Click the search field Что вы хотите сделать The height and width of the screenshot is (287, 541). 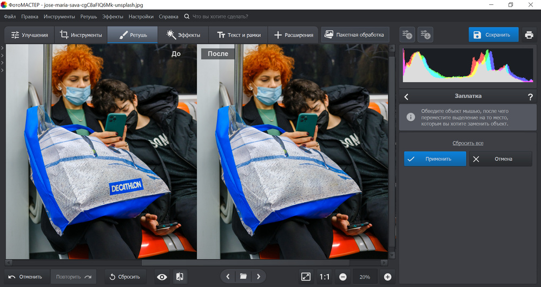tap(227, 17)
